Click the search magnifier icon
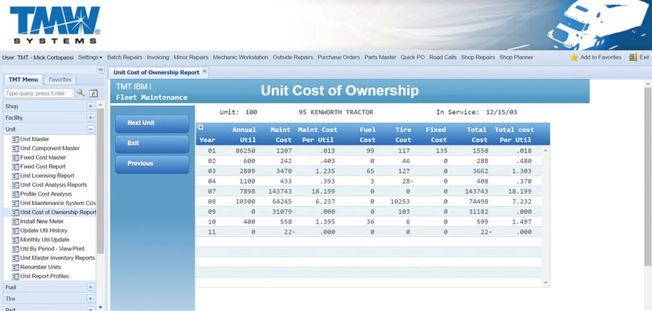652x311 pixels. [x=81, y=93]
